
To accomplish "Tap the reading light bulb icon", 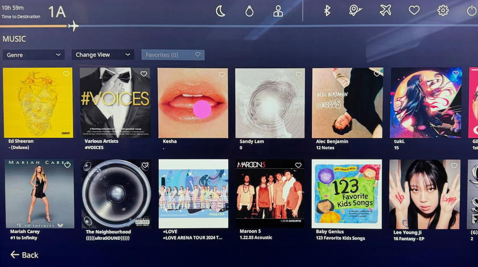I will coord(249,11).
